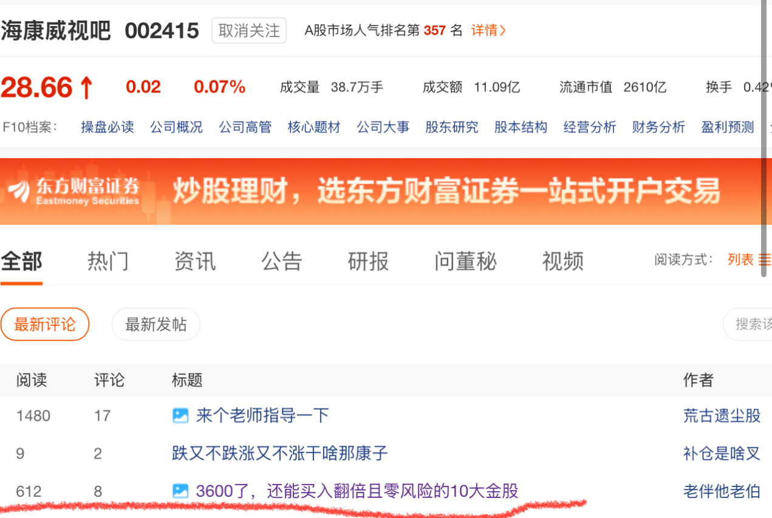This screenshot has width=772, height=518.
Task: Open author 荒古遗尘股 profile
Action: click(x=722, y=416)
